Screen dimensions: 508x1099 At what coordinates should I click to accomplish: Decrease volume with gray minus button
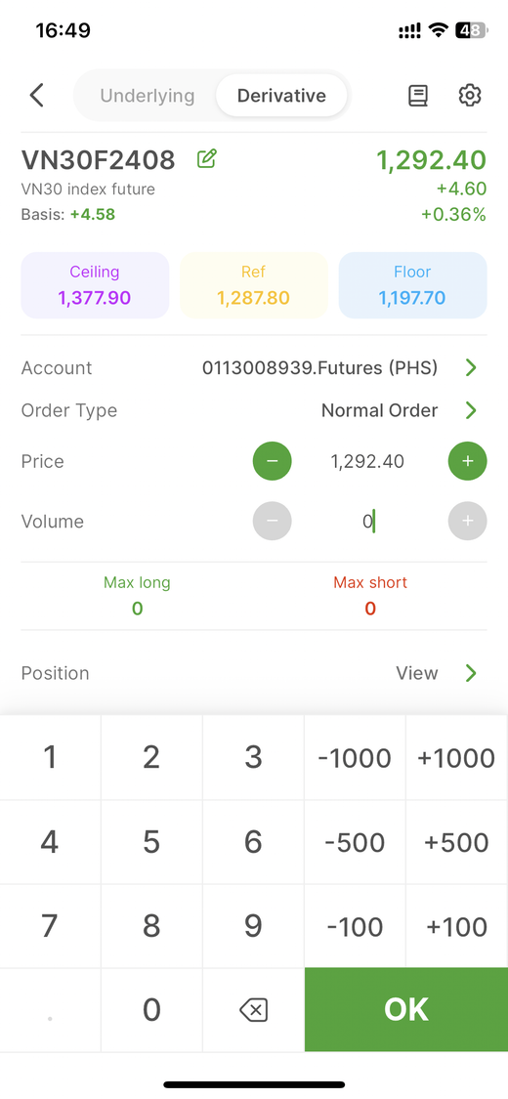272,522
